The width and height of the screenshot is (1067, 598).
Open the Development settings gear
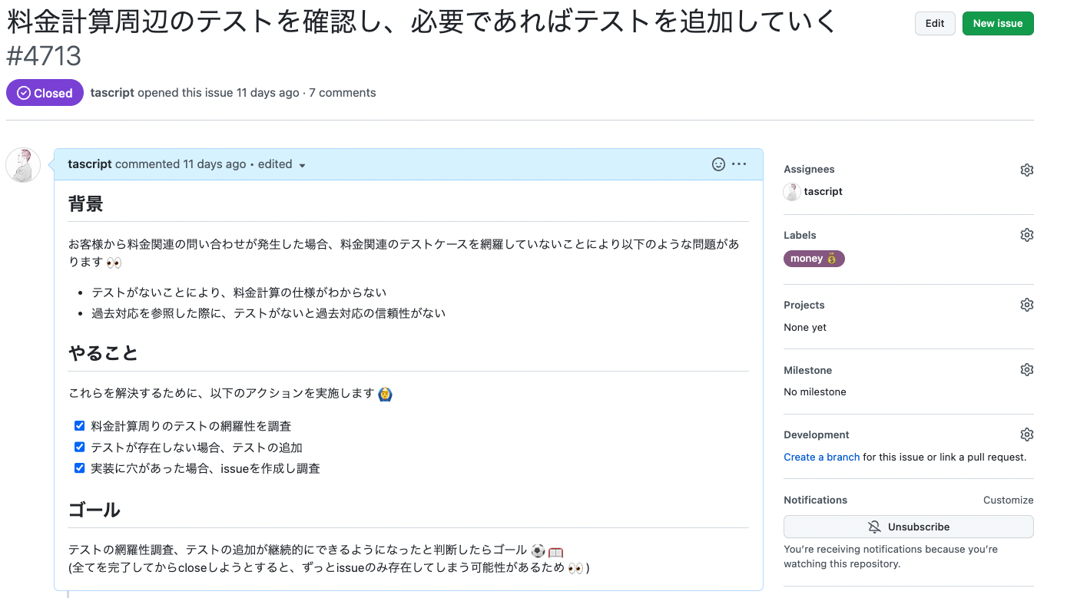1027,434
